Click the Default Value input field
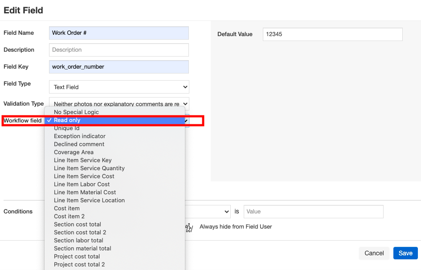The height and width of the screenshot is (270, 421). click(332, 34)
